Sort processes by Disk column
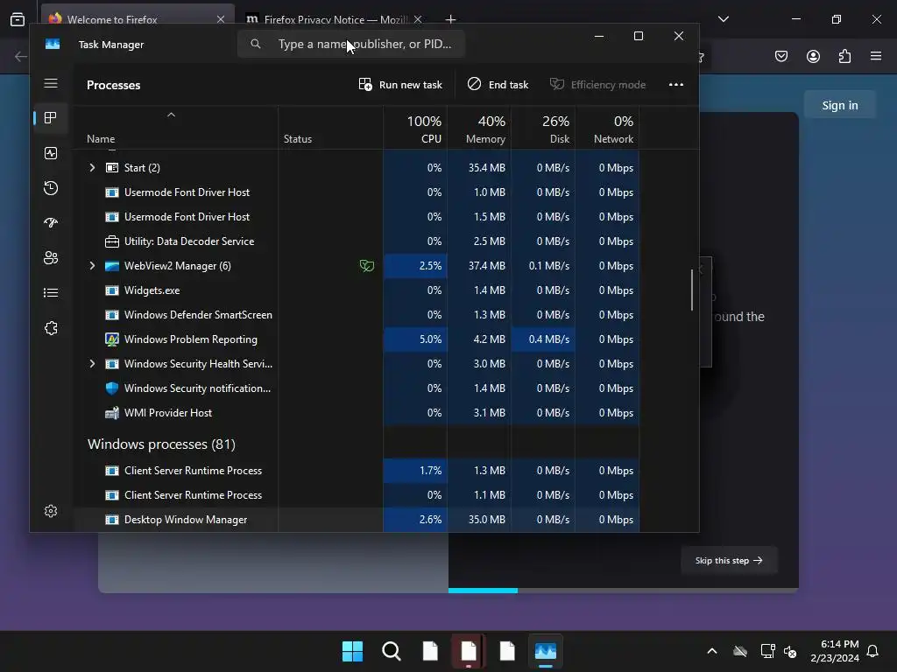Screen dimensions: 897x672 click(x=543, y=129)
